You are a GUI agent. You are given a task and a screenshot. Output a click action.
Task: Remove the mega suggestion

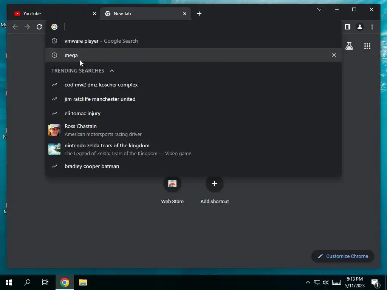(334, 55)
